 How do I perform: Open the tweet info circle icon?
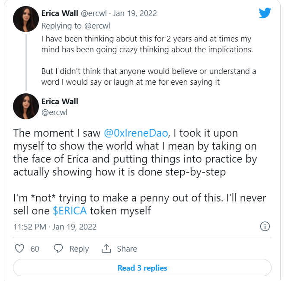coord(265,226)
